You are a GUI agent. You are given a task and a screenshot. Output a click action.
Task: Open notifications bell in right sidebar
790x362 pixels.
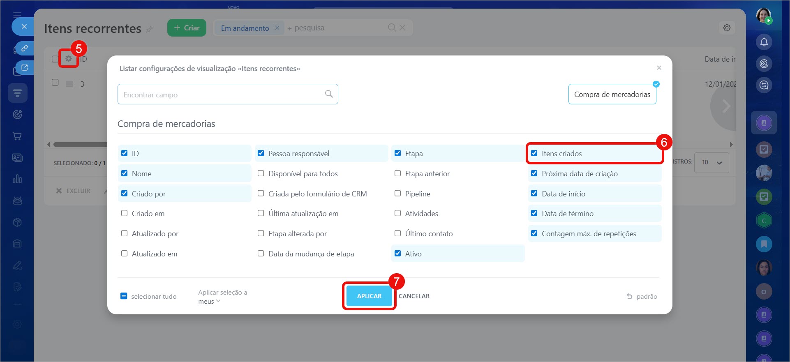point(764,42)
